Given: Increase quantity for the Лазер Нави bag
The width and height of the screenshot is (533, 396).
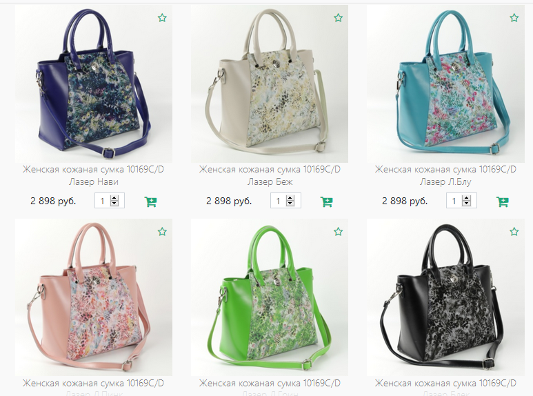Looking at the screenshot, I should (114, 198).
